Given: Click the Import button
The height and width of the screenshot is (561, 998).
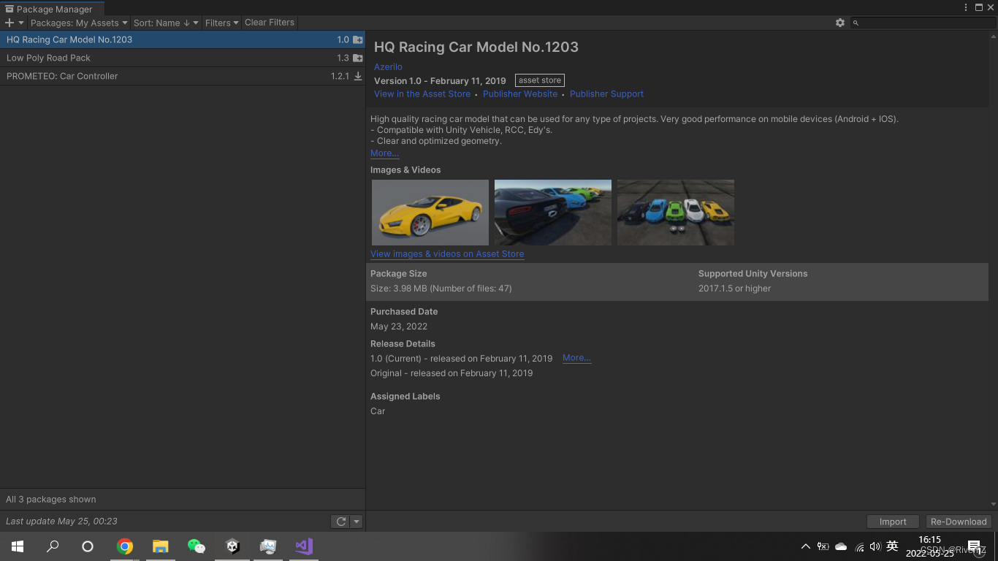Looking at the screenshot, I should (892, 521).
